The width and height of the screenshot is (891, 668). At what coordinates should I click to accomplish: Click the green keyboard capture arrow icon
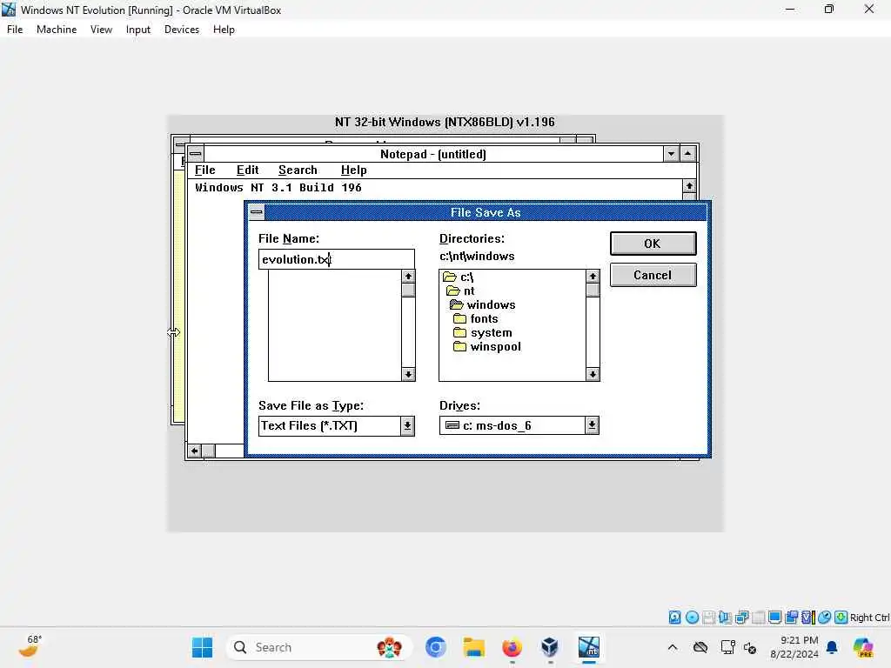click(841, 618)
